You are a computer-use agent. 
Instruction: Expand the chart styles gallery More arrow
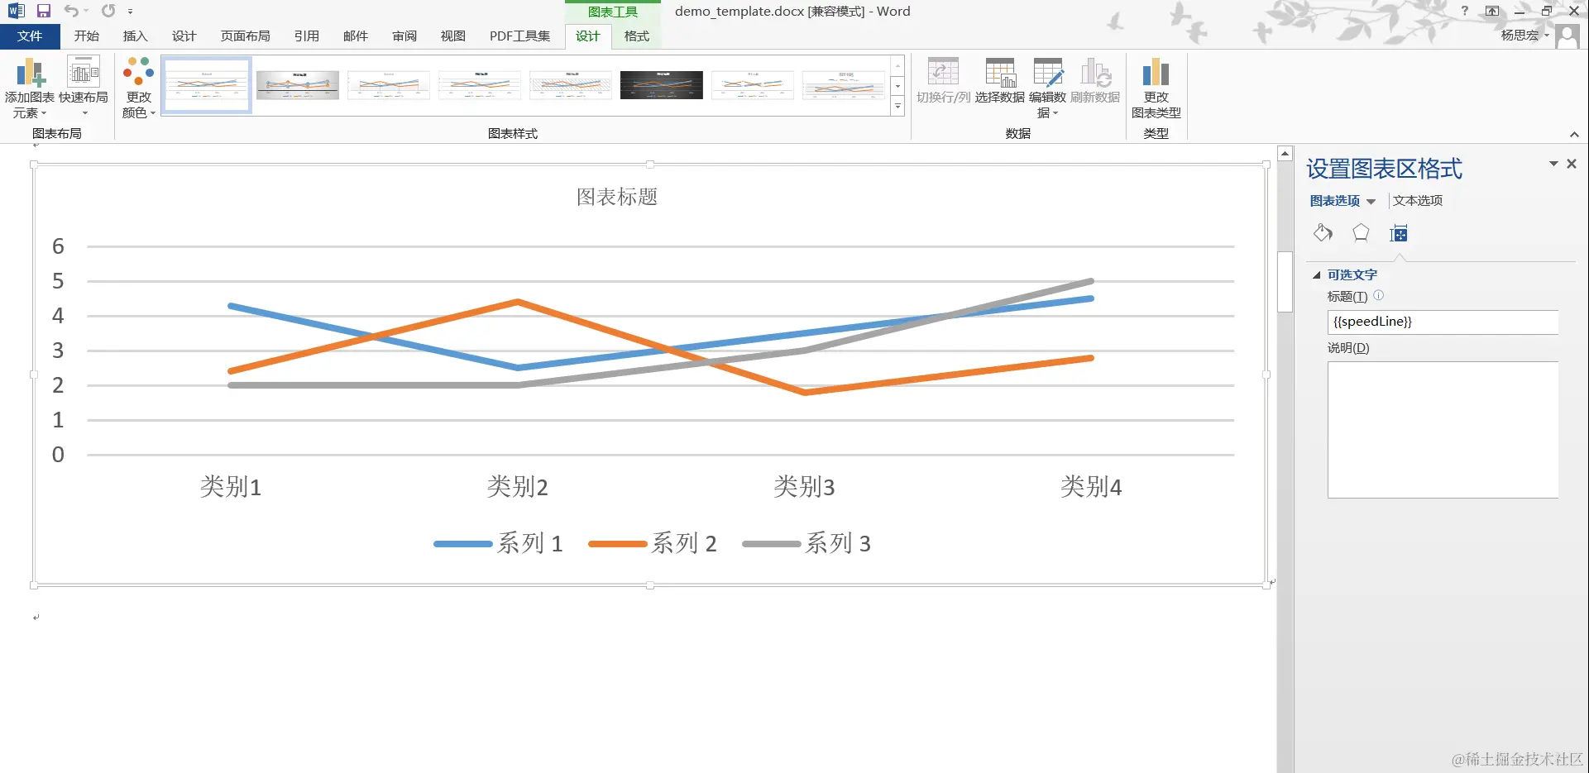pos(897,107)
